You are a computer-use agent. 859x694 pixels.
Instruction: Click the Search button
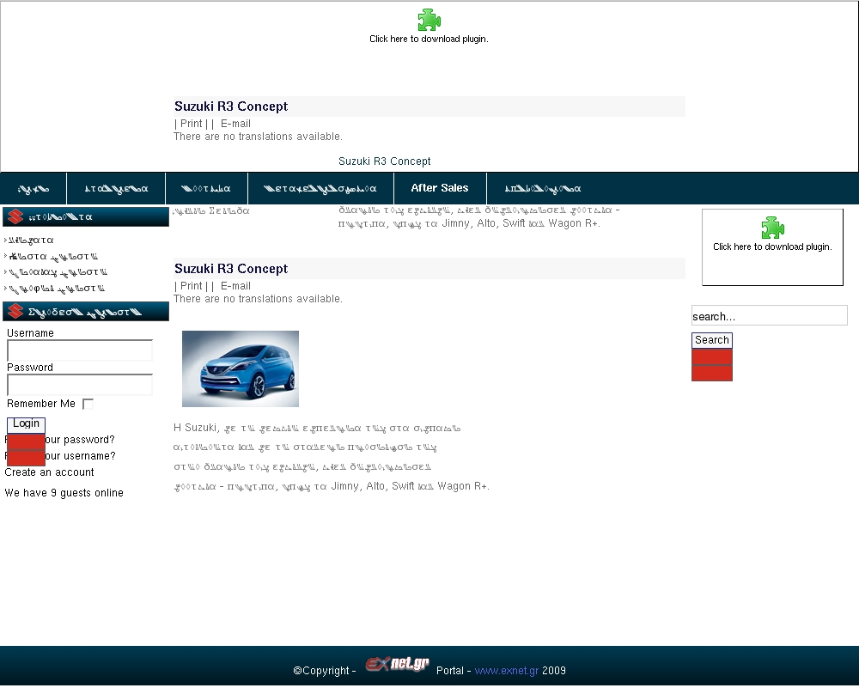coord(711,340)
